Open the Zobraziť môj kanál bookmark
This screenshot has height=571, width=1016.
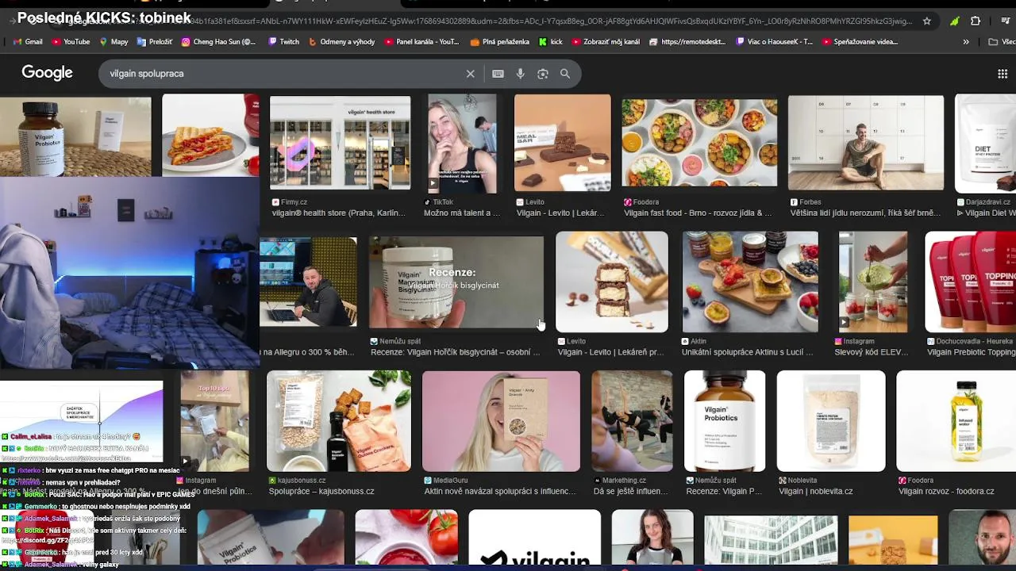coord(605,42)
